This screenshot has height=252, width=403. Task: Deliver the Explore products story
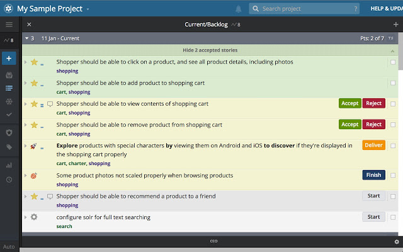click(x=373, y=145)
